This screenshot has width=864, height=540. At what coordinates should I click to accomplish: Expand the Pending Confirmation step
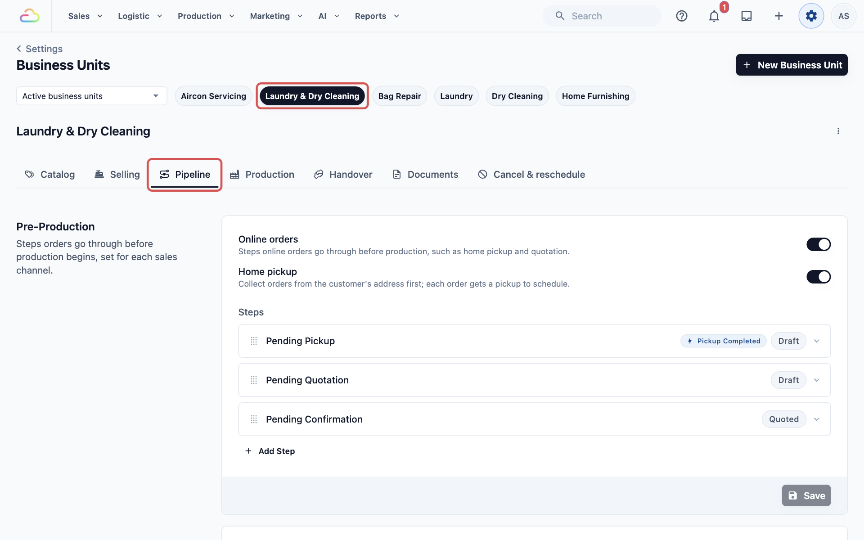tap(817, 419)
